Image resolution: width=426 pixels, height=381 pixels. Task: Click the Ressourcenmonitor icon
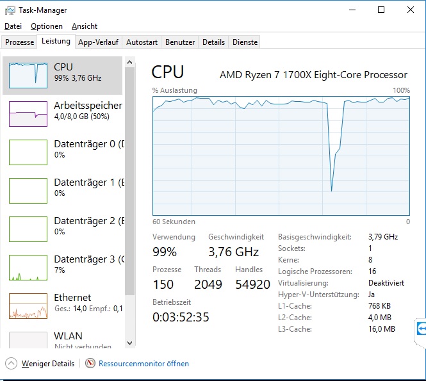point(90,364)
